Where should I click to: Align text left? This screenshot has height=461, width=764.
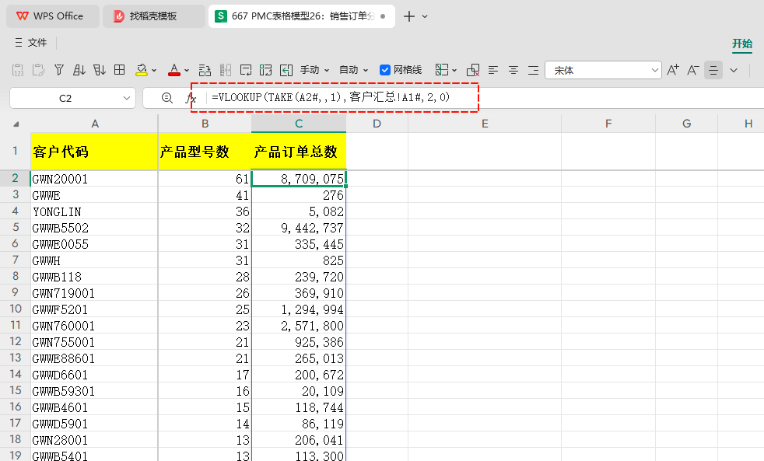click(x=493, y=70)
